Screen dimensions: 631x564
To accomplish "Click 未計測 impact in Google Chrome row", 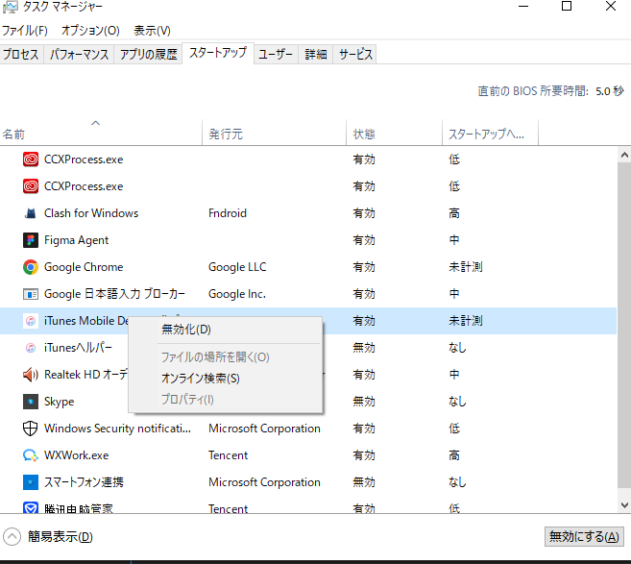I will (466, 267).
